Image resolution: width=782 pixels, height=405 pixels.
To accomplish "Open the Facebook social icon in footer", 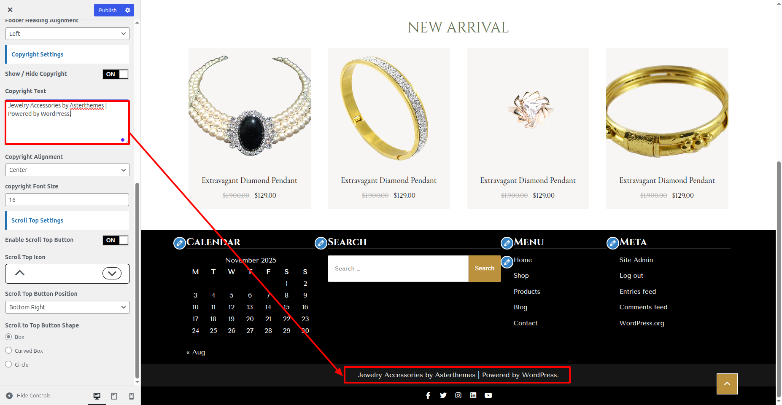I will pos(428,395).
